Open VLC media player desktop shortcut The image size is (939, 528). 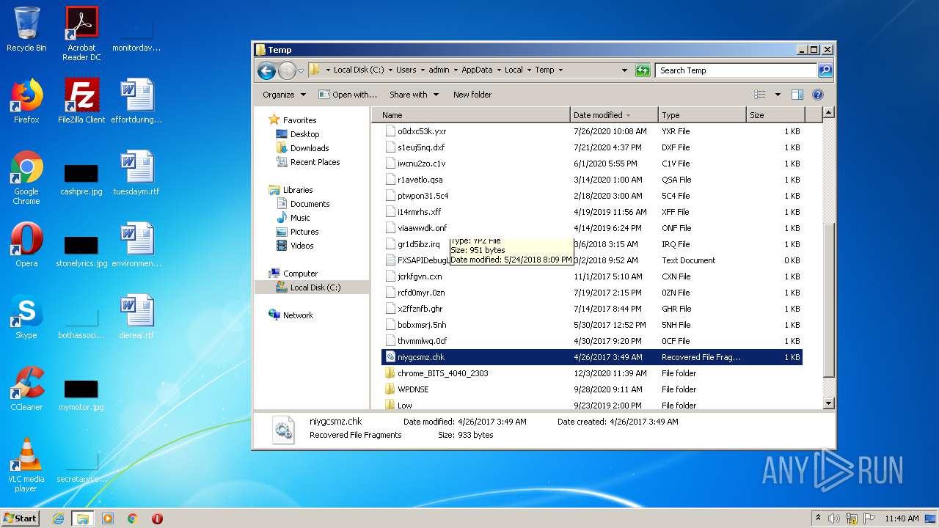click(x=26, y=465)
